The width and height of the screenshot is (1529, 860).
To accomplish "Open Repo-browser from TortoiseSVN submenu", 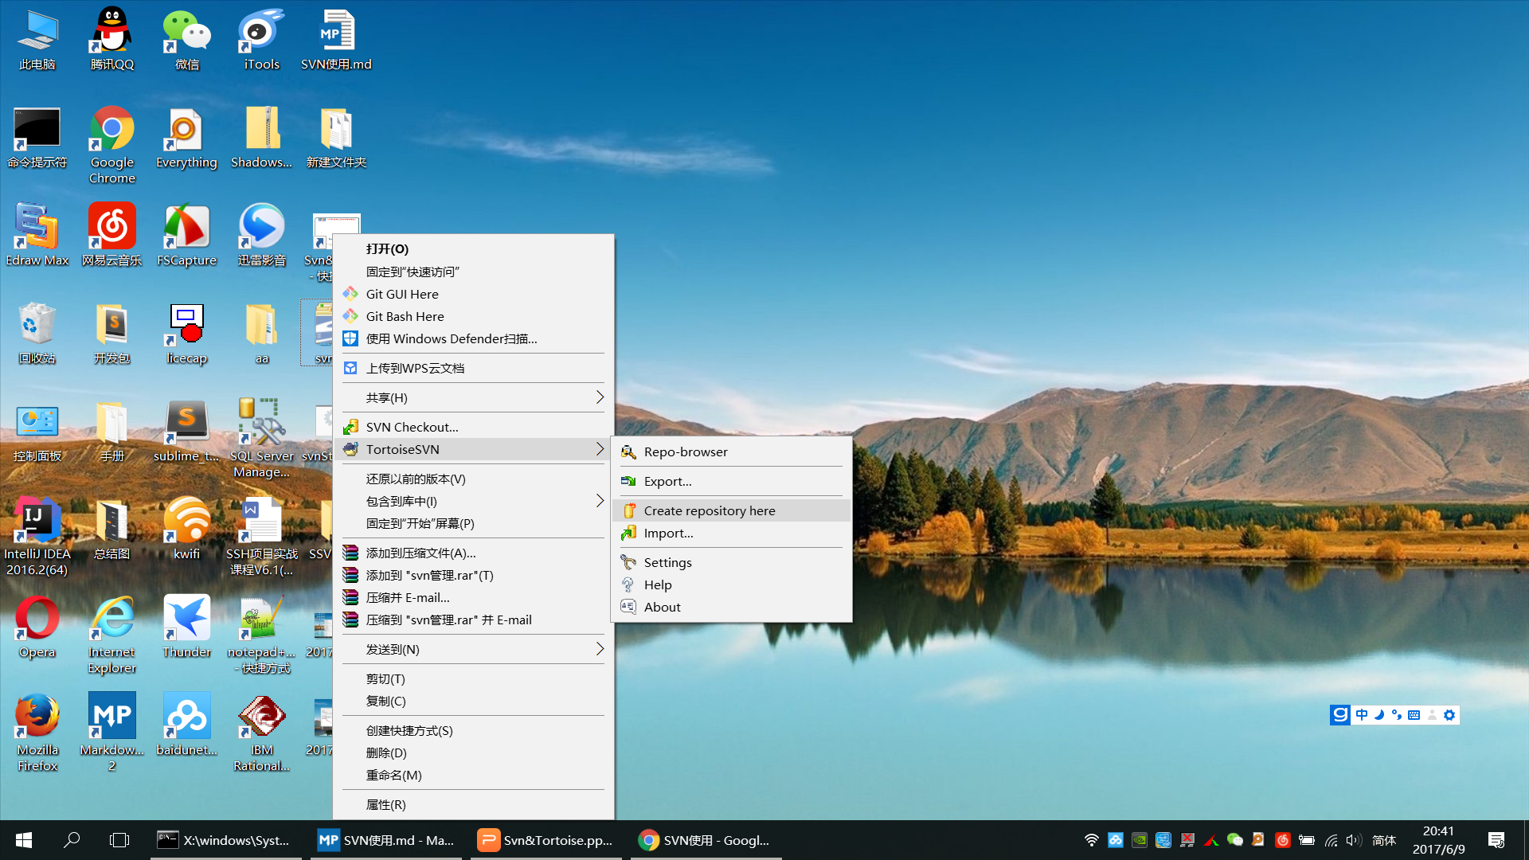I will pos(731,451).
